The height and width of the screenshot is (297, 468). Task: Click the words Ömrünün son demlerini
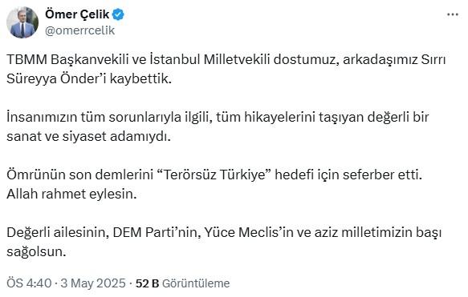coord(79,175)
